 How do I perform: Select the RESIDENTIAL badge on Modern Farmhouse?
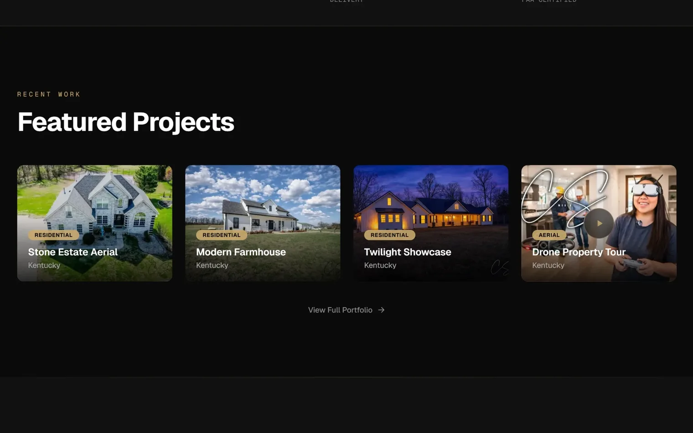(221, 235)
